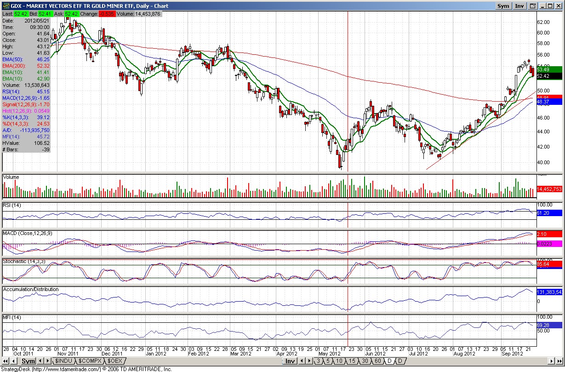
Task: Jump to first symbol tab arrow
Action: (6, 361)
